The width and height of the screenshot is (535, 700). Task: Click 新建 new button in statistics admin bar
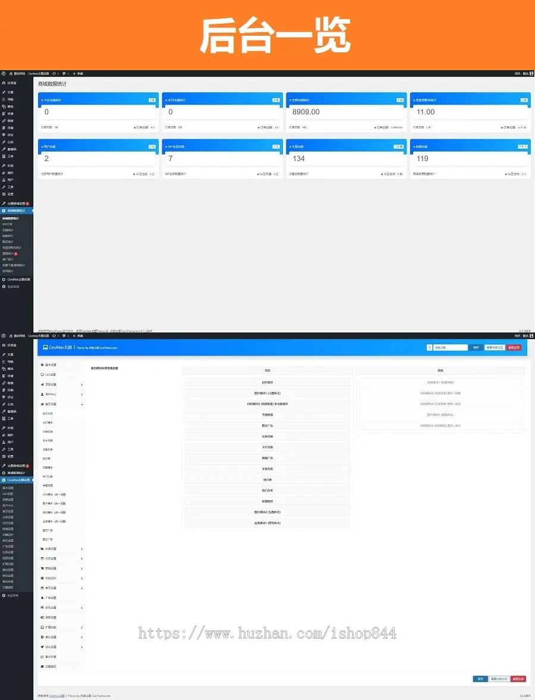pos(78,73)
